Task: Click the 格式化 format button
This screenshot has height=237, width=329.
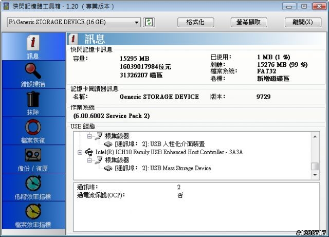Action: [195, 22]
